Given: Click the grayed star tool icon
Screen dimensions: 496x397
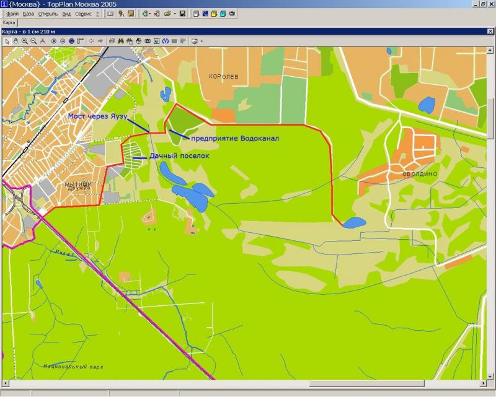Looking at the screenshot, I should click(x=183, y=41).
